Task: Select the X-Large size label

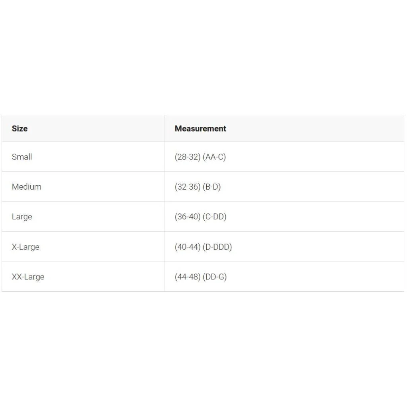Action: [25, 247]
